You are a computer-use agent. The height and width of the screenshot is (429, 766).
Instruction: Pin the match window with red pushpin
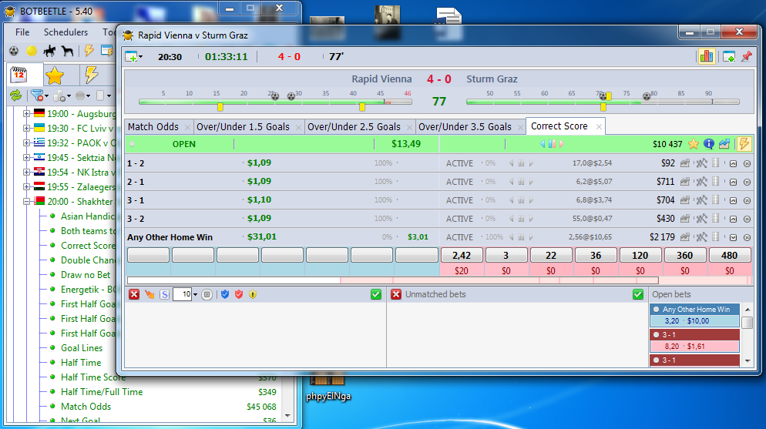[x=747, y=57]
